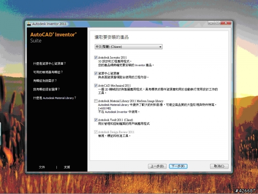Click the installer icon in the title bar

pos(29,24)
